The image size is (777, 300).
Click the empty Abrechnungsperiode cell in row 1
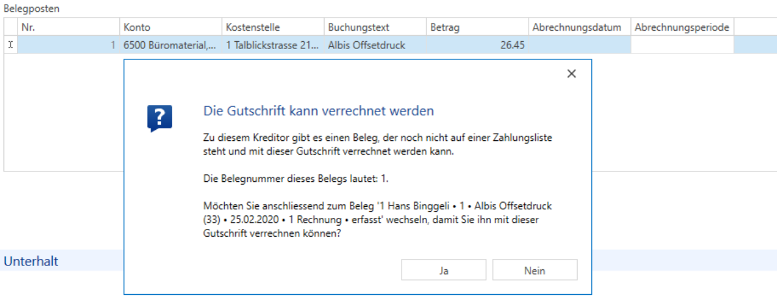pos(682,45)
